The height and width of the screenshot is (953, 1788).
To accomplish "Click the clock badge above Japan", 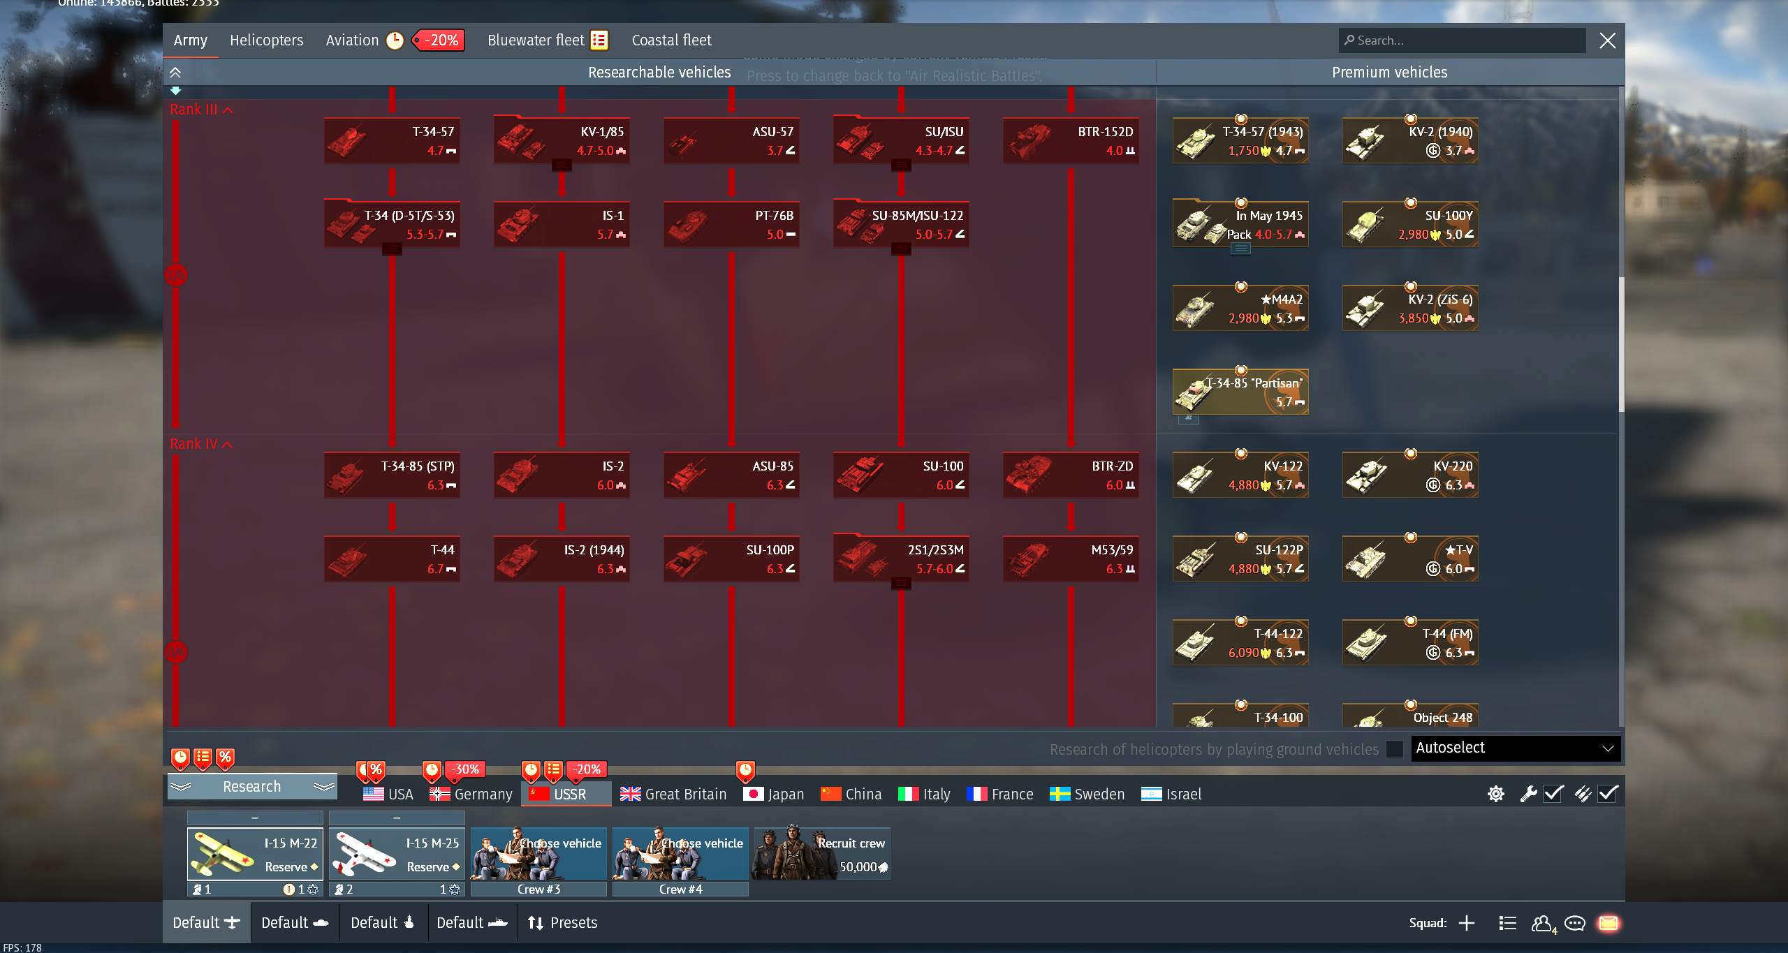I will click(x=745, y=771).
